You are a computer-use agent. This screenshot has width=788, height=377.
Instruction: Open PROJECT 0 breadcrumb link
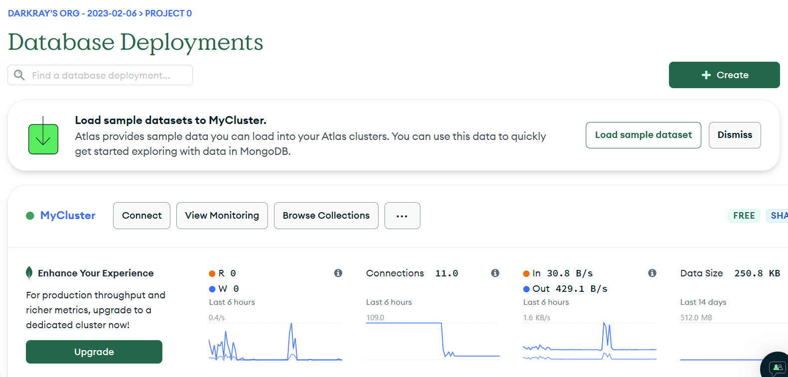[168, 13]
